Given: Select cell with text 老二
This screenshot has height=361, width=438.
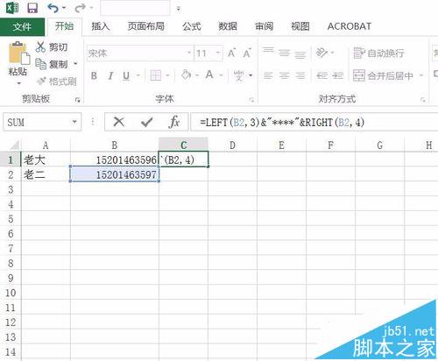Looking at the screenshot, I should (46, 174).
